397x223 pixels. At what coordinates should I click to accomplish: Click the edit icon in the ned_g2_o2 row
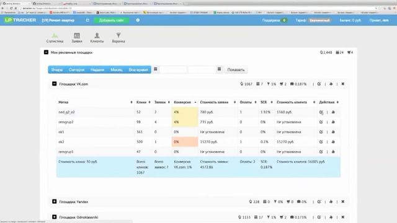[321, 112]
